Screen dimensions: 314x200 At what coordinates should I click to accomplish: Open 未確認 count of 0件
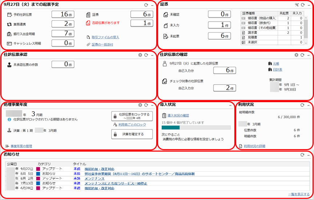click(x=219, y=14)
